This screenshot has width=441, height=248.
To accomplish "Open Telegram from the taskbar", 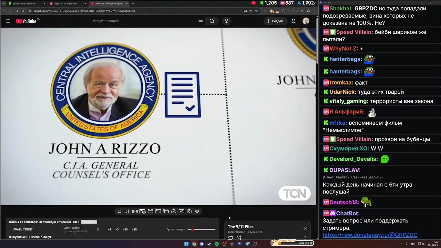I will [x=247, y=244].
